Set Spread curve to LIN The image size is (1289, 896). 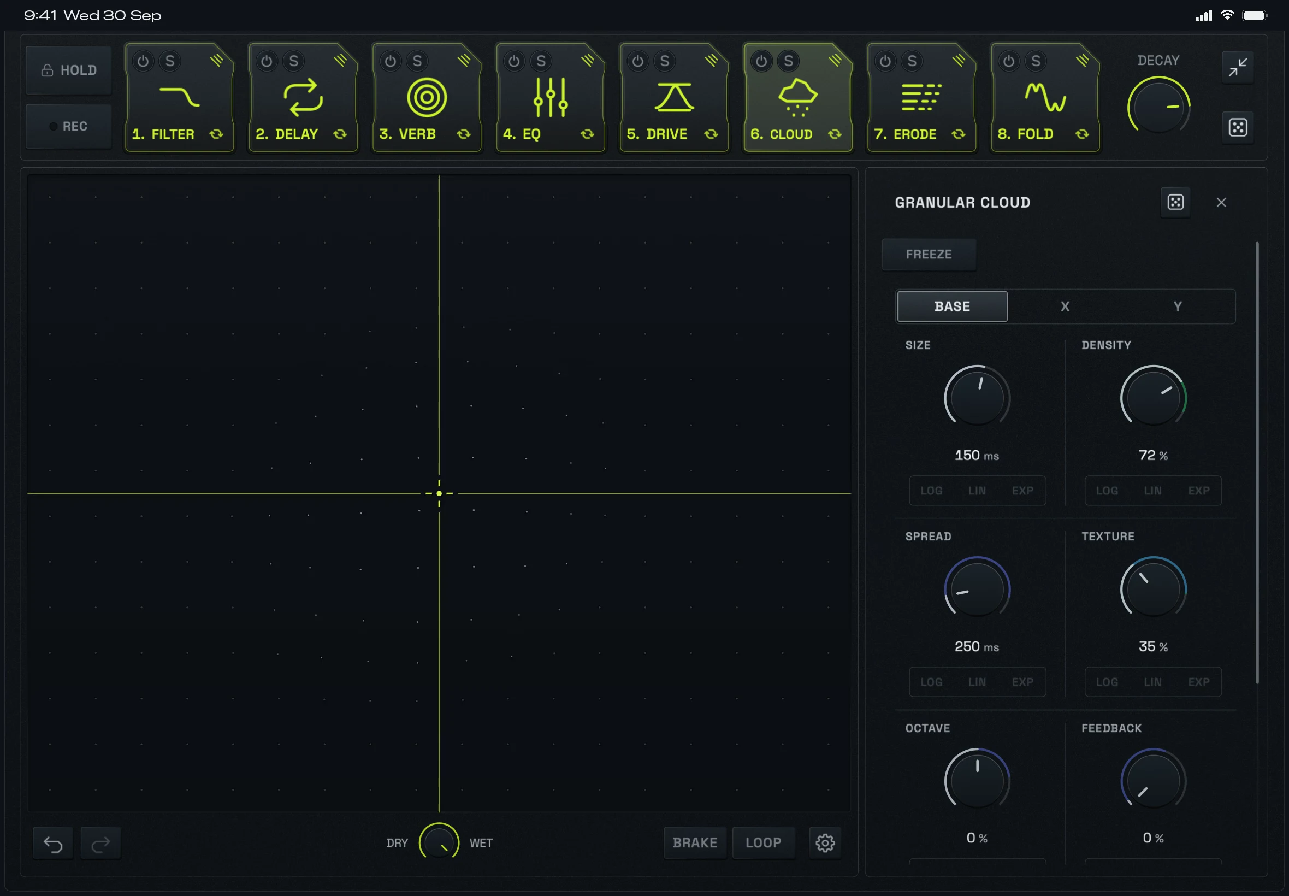977,682
